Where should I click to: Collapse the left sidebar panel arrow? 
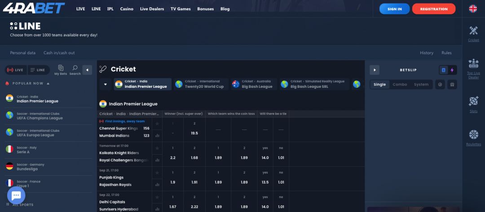88,70
